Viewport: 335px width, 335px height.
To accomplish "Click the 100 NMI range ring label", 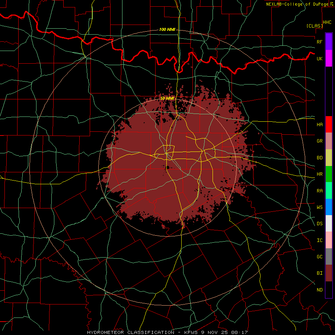I will point(167,29).
